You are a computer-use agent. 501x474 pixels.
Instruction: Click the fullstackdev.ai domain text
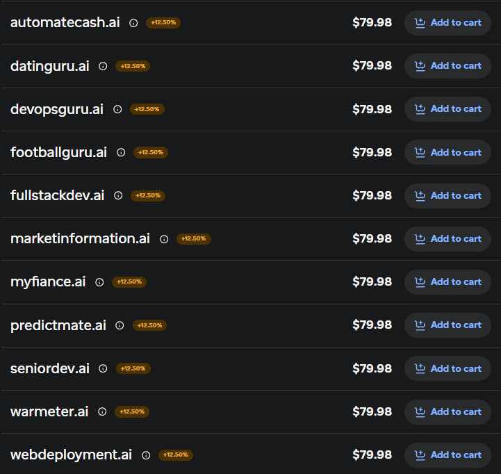pyautogui.click(x=58, y=195)
